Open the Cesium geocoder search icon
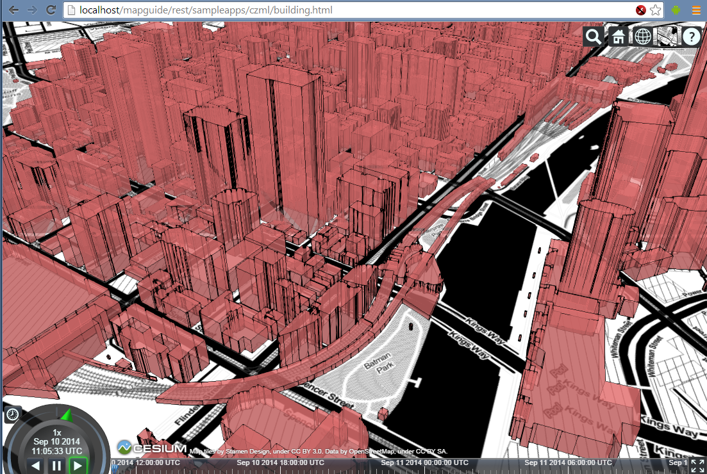 tap(594, 37)
